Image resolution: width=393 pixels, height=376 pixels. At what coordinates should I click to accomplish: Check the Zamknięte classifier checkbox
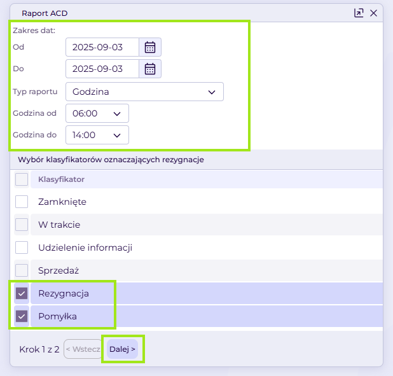[22, 202]
